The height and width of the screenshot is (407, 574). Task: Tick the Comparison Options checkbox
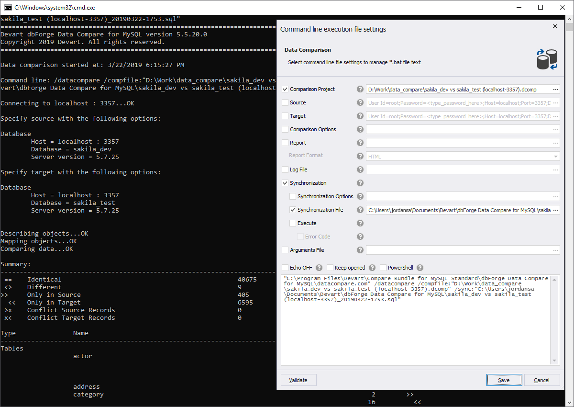286,129
